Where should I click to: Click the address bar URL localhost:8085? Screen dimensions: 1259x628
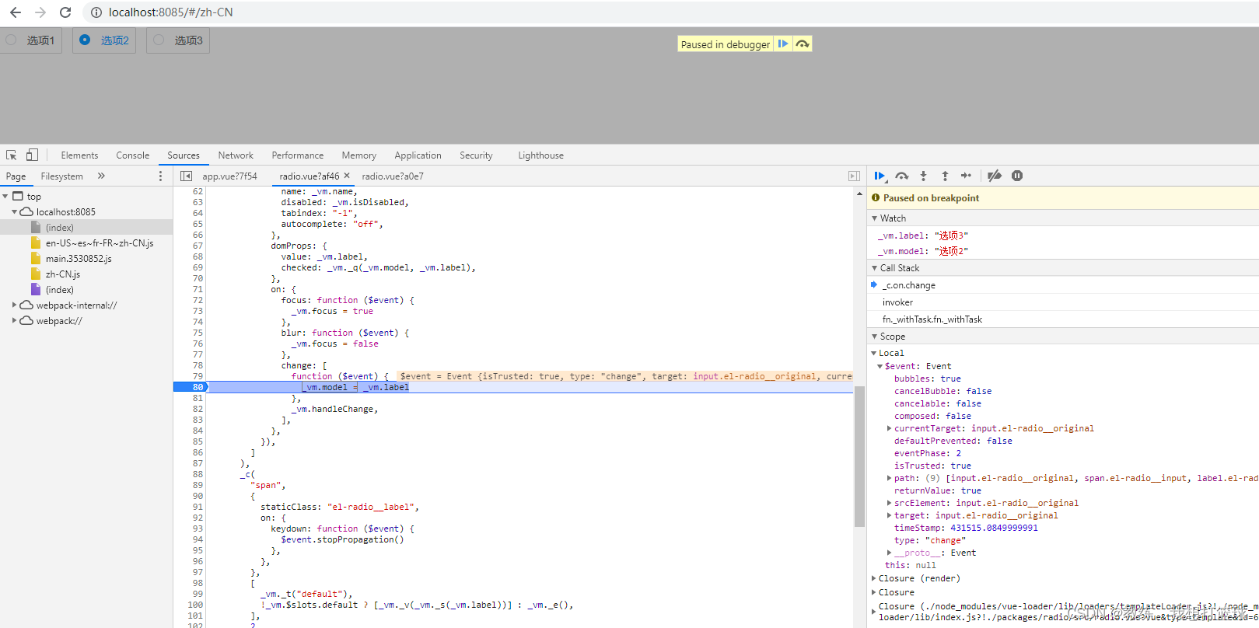coord(170,12)
